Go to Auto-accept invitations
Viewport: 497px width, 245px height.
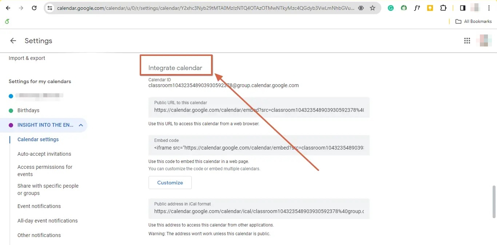(44, 154)
